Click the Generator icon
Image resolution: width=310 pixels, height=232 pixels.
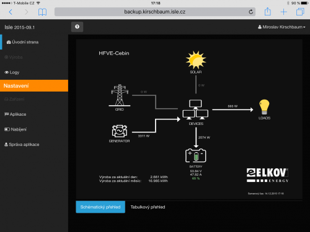click(120, 131)
